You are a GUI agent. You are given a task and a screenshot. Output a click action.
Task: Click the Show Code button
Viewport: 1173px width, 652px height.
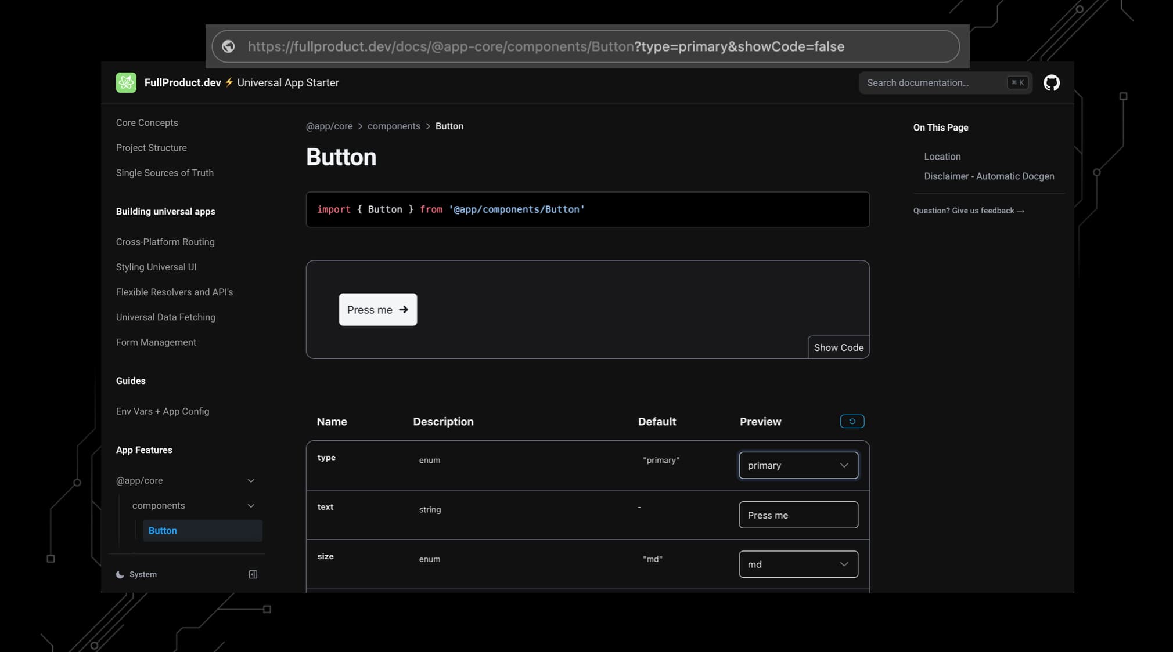point(839,347)
